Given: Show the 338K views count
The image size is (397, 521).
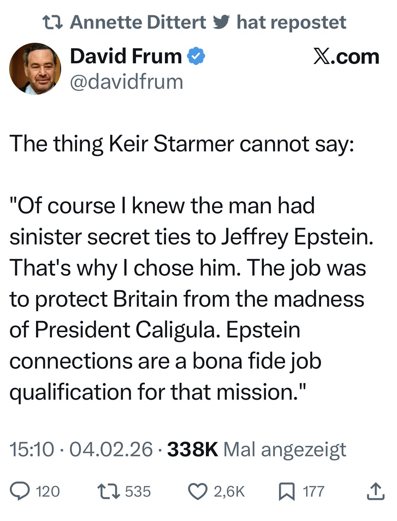Looking at the screenshot, I should (192, 450).
